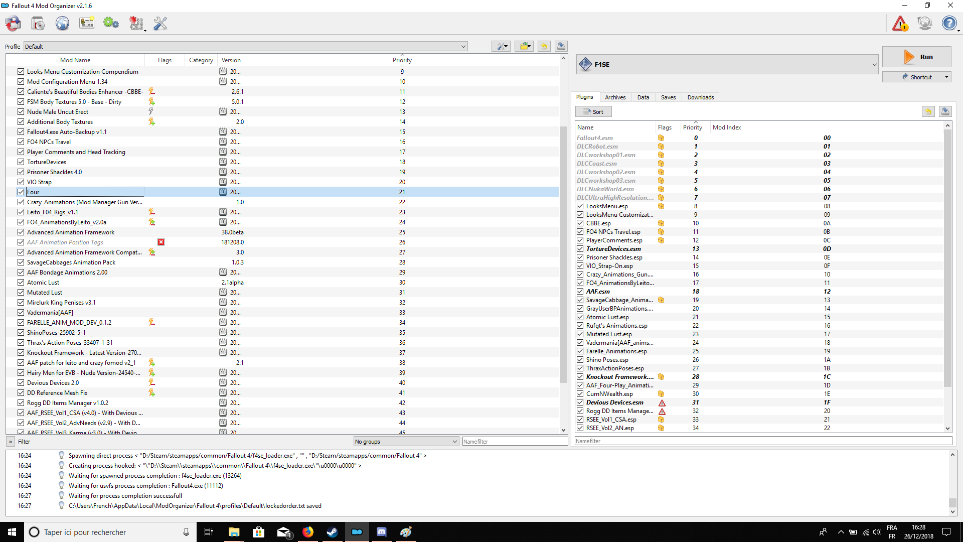This screenshot has width=963, height=542.
Task: Click the warning flag on Devious Devices.esm
Action: click(662, 402)
